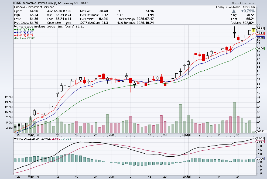Click the Optionable value 'yes'
The image size is (267, 179).
[69, 23]
